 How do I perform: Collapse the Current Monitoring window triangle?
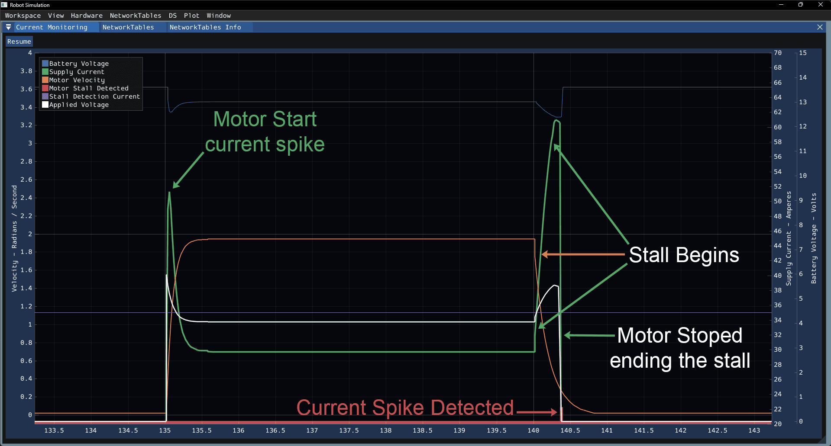[x=8, y=27]
